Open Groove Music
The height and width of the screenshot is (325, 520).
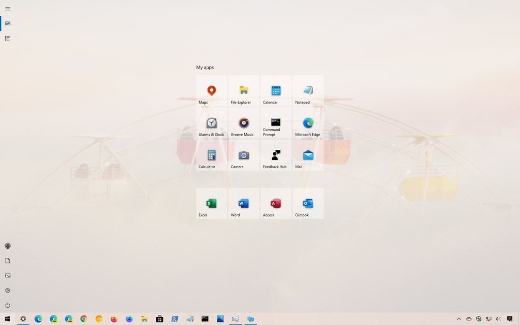click(243, 123)
